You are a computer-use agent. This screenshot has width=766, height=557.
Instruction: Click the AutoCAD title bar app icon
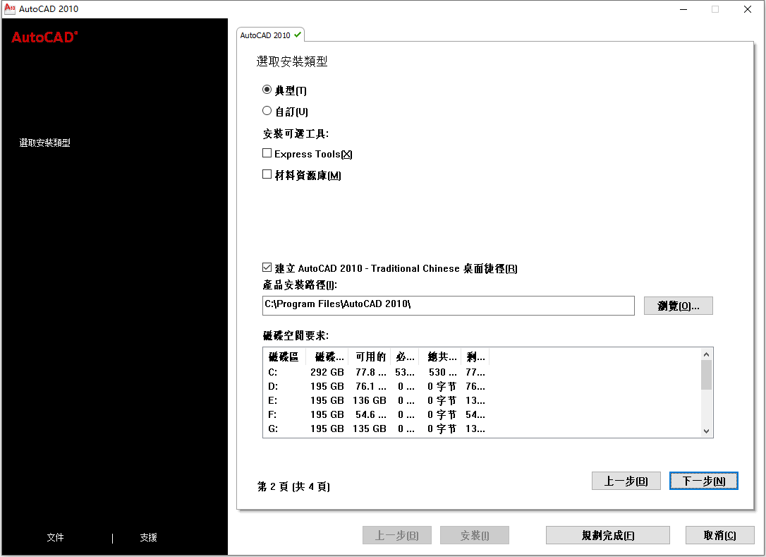pos(10,8)
